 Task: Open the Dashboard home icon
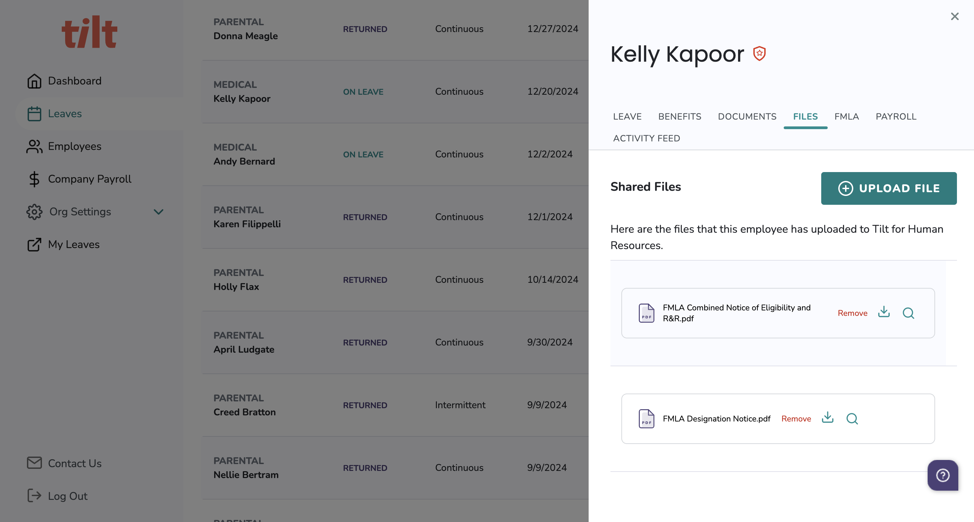click(34, 81)
